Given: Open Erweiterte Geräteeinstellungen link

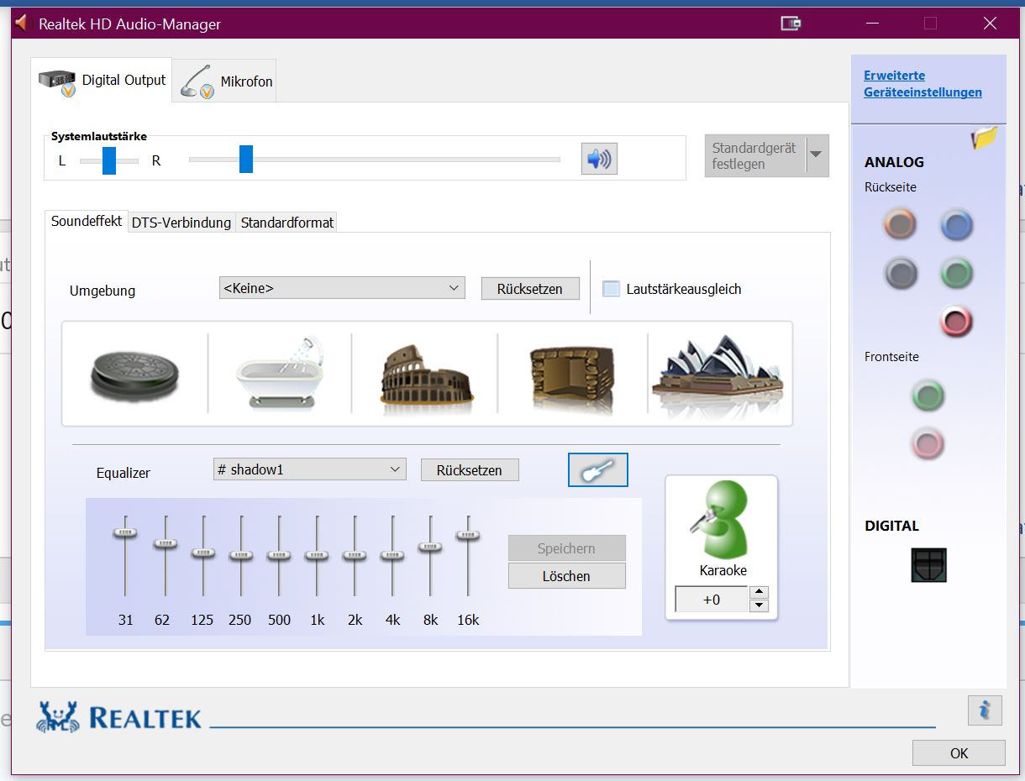Looking at the screenshot, I should [922, 84].
